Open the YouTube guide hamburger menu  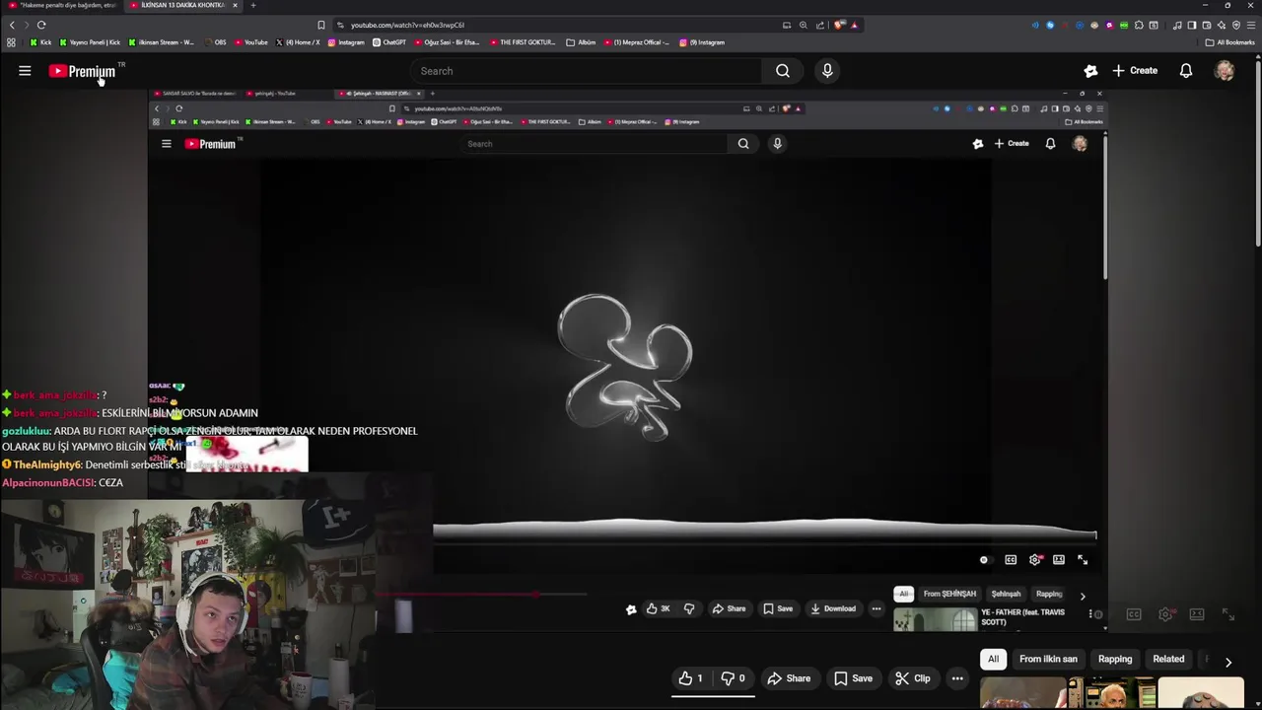click(x=25, y=71)
